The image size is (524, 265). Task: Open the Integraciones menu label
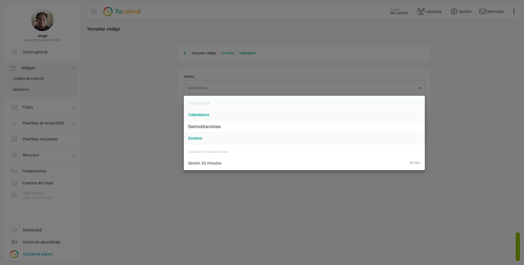[34, 171]
